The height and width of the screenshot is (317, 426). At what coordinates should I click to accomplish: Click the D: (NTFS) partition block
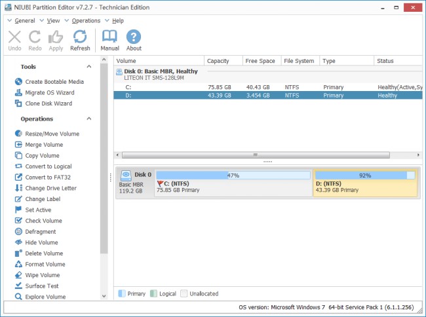pyautogui.click(x=365, y=183)
